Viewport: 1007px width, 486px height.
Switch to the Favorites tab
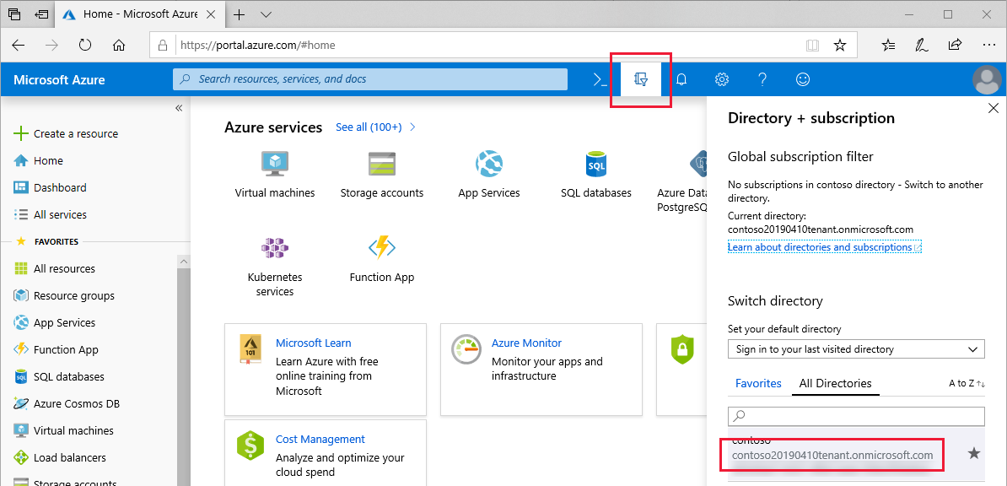coord(758,383)
